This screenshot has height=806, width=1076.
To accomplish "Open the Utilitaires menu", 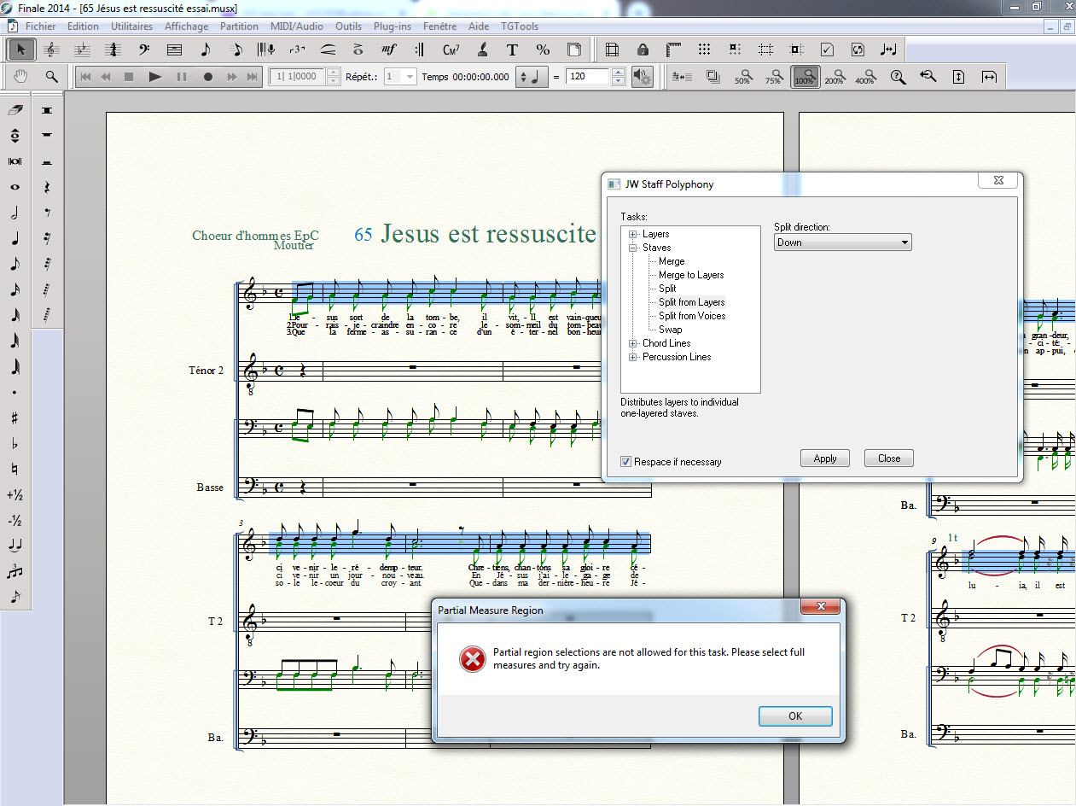I will (x=131, y=26).
